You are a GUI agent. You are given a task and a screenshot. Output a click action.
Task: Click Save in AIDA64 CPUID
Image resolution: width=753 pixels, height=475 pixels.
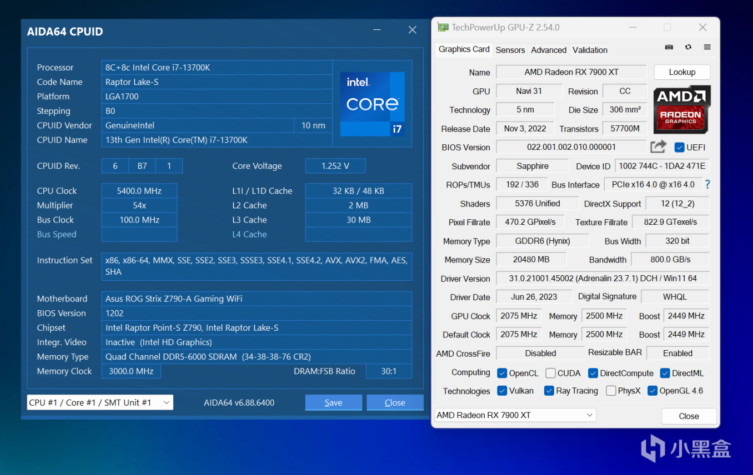(333, 403)
